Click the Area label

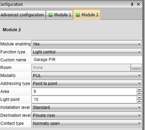4,92
